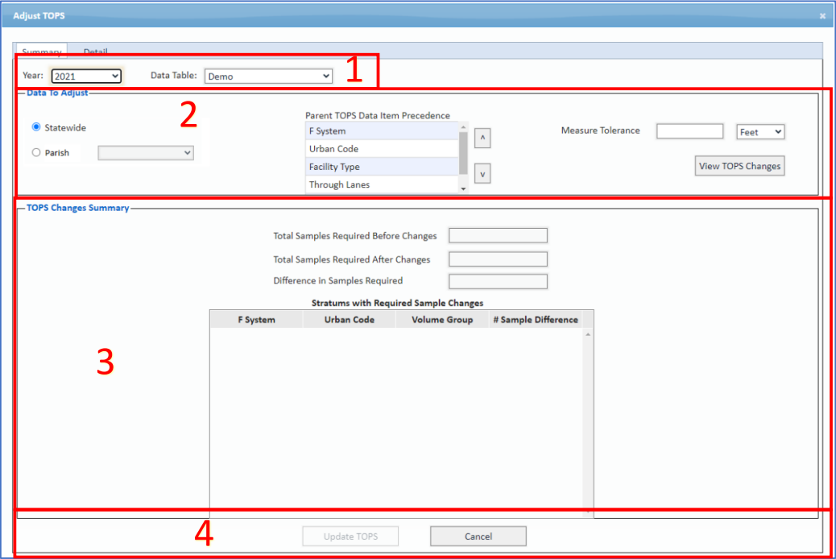Open the Data Table dropdown
This screenshot has width=836, height=559.
click(268, 76)
